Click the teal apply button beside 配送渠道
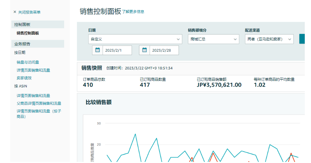This screenshot has width=311, height=163. pyautogui.click(x=302, y=39)
